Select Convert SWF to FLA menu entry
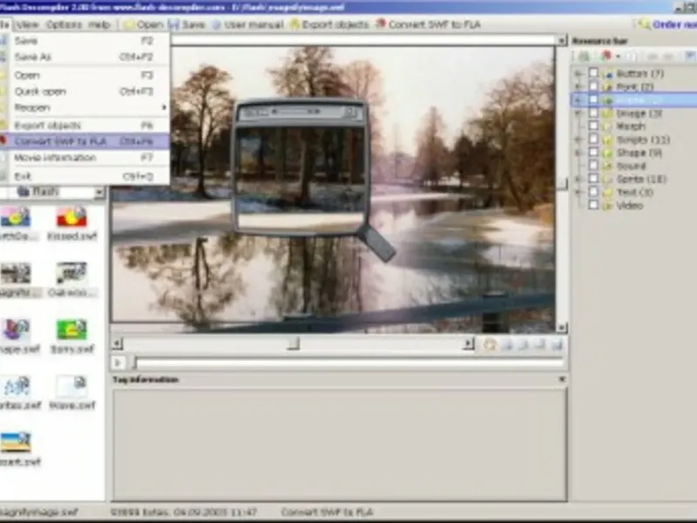Screen dimensions: 697x523 click(85, 141)
